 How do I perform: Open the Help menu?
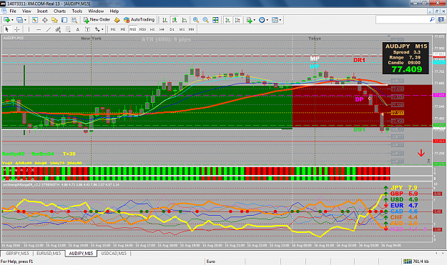pos(114,11)
